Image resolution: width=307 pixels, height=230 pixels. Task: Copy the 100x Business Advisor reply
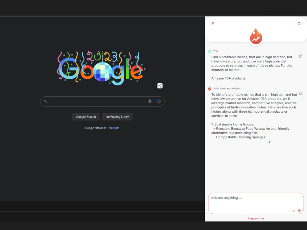301,93
